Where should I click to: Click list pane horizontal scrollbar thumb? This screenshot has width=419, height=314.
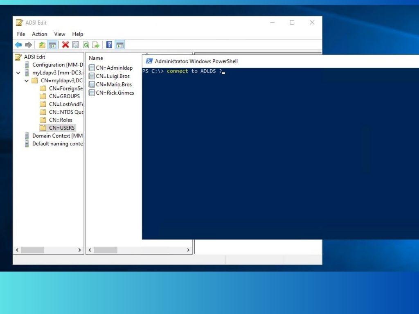105,250
